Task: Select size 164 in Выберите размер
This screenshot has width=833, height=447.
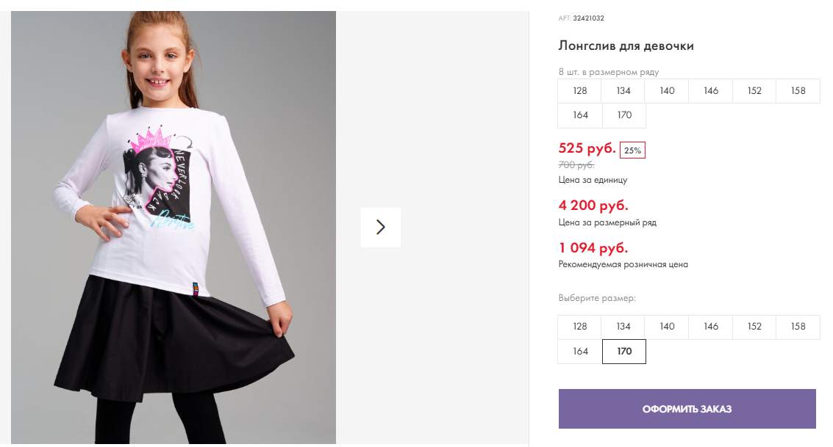Action: [580, 352]
